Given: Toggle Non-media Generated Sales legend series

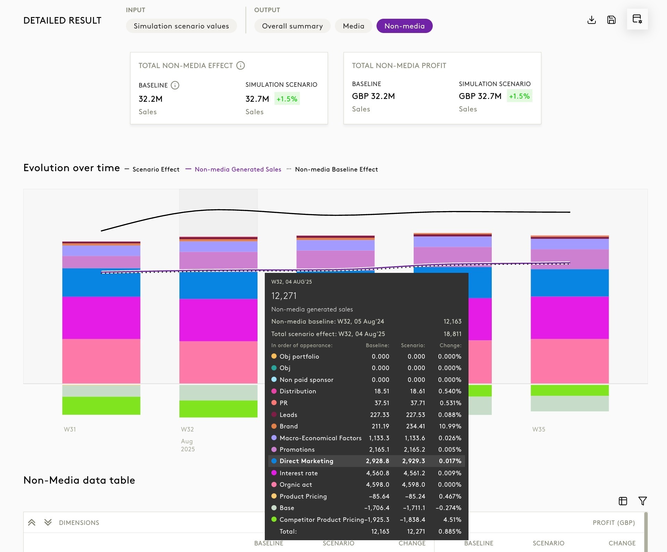Looking at the screenshot, I should [x=238, y=169].
